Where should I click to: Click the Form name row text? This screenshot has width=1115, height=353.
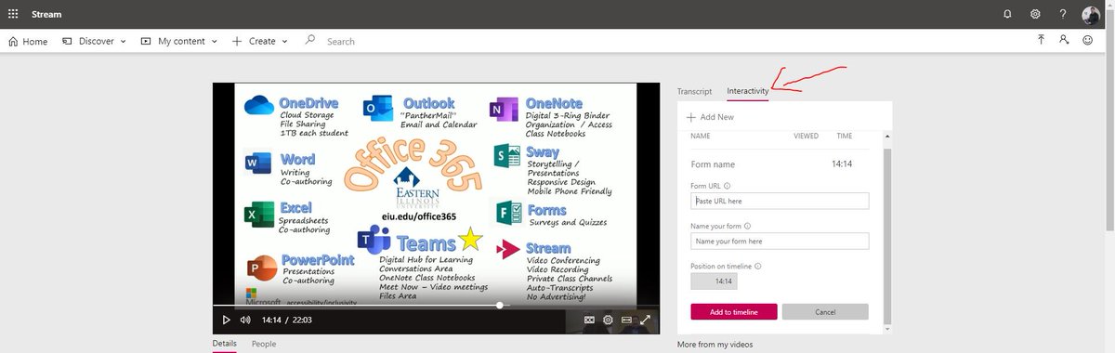(713, 164)
